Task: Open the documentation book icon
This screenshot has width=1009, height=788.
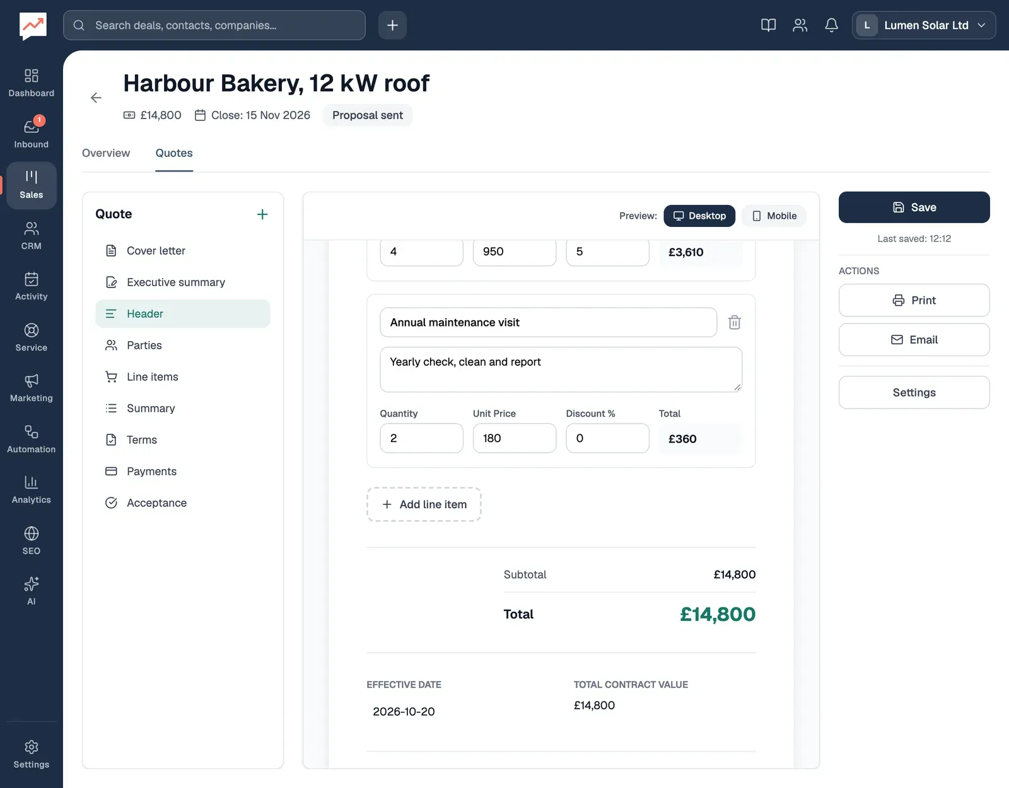Action: pos(768,25)
